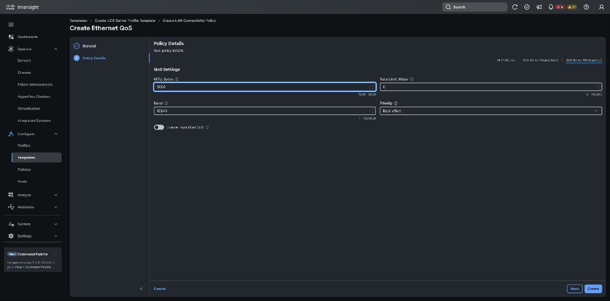Open HyperFlex Clusters in the sidebar
This screenshot has width=610, height=301.
tap(34, 97)
